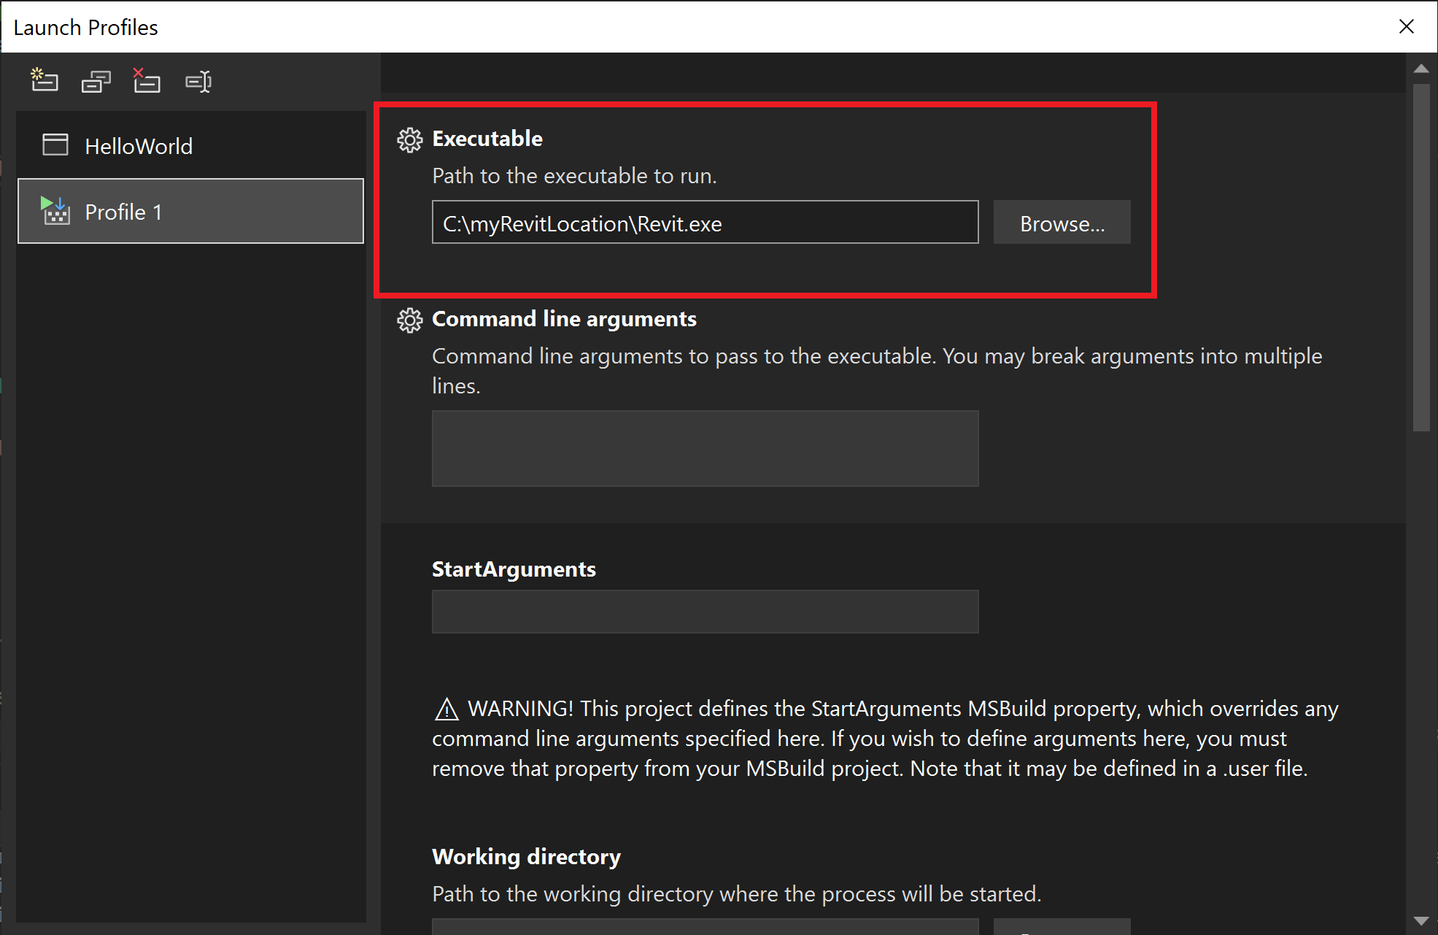Click the Profile 1 executable launch icon
Image resolution: width=1438 pixels, height=935 pixels.
click(55, 211)
